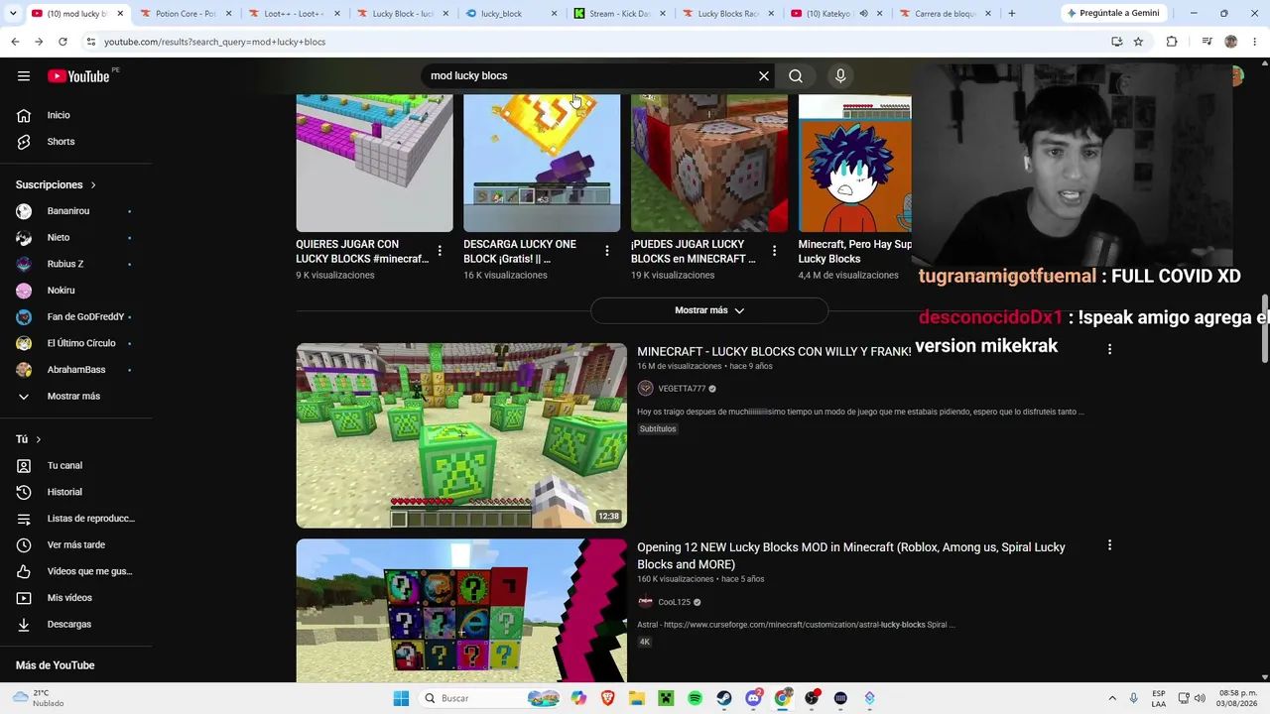Image resolution: width=1270 pixels, height=714 pixels.
Task: Go to YouTube home via logo
Action: pos(78,76)
